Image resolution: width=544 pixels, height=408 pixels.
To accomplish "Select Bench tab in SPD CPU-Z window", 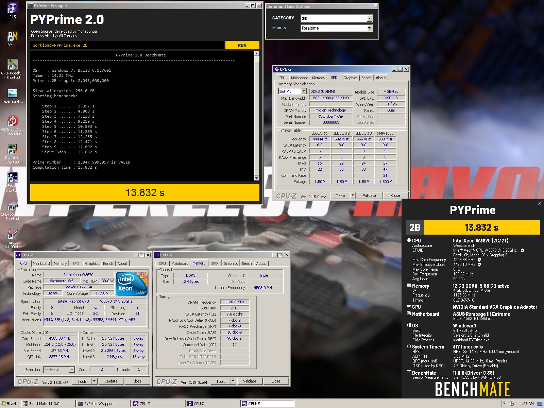I will pyautogui.click(x=366, y=78).
